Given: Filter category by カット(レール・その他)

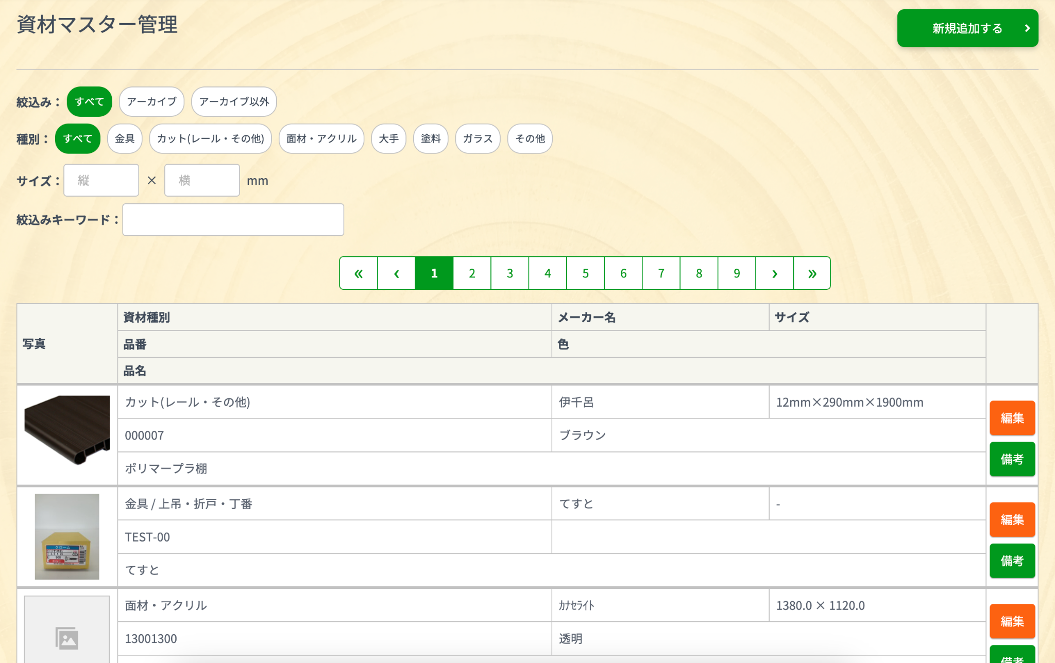Looking at the screenshot, I should [x=210, y=139].
